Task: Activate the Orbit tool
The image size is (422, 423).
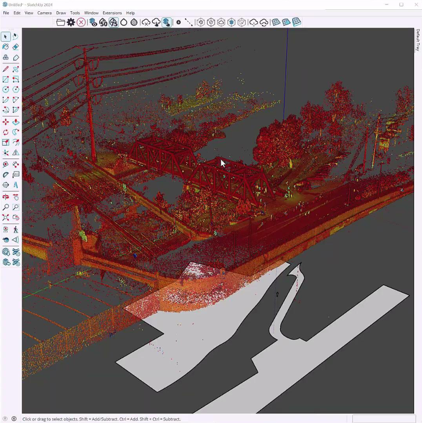Action: (x=6, y=197)
